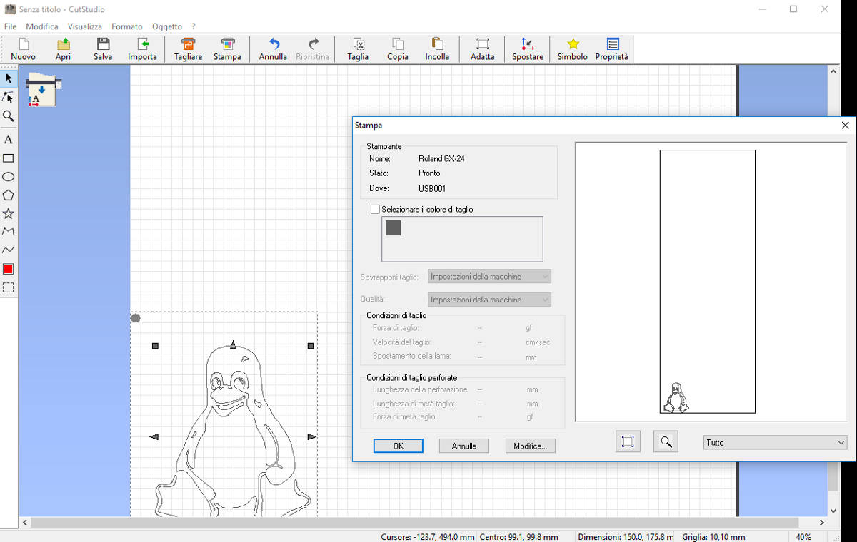Viewport: 857px width, 542px height.
Task: Click the red fill color tool
Action: coord(9,270)
